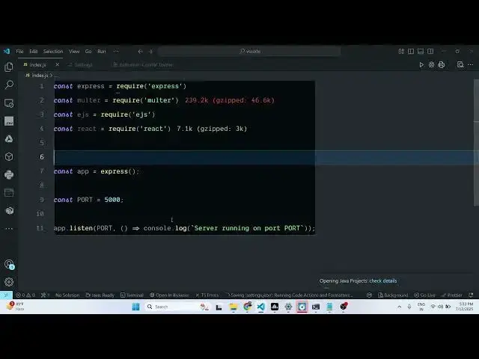Show additional views ellipsis in activity bar
Viewport: 479px width, 359px height.
pos(9,228)
